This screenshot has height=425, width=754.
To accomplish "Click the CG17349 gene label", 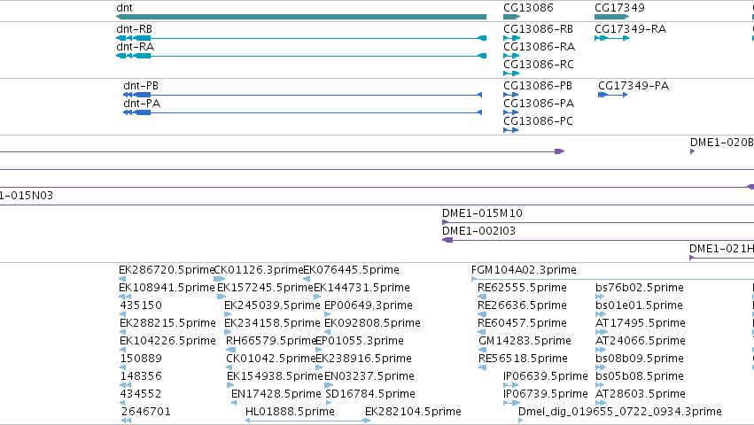I will 619,8.
